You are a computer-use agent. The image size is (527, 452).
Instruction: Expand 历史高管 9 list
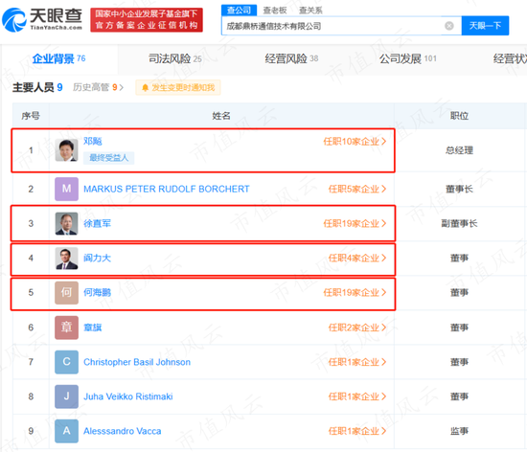98,87
